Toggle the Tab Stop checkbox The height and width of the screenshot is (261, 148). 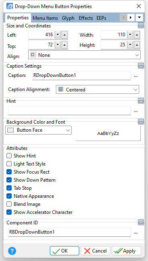[x=9, y=188]
